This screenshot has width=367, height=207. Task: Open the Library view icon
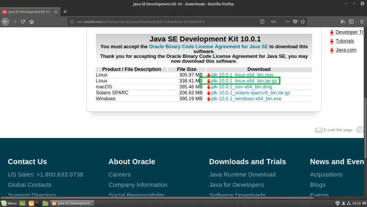343,21
